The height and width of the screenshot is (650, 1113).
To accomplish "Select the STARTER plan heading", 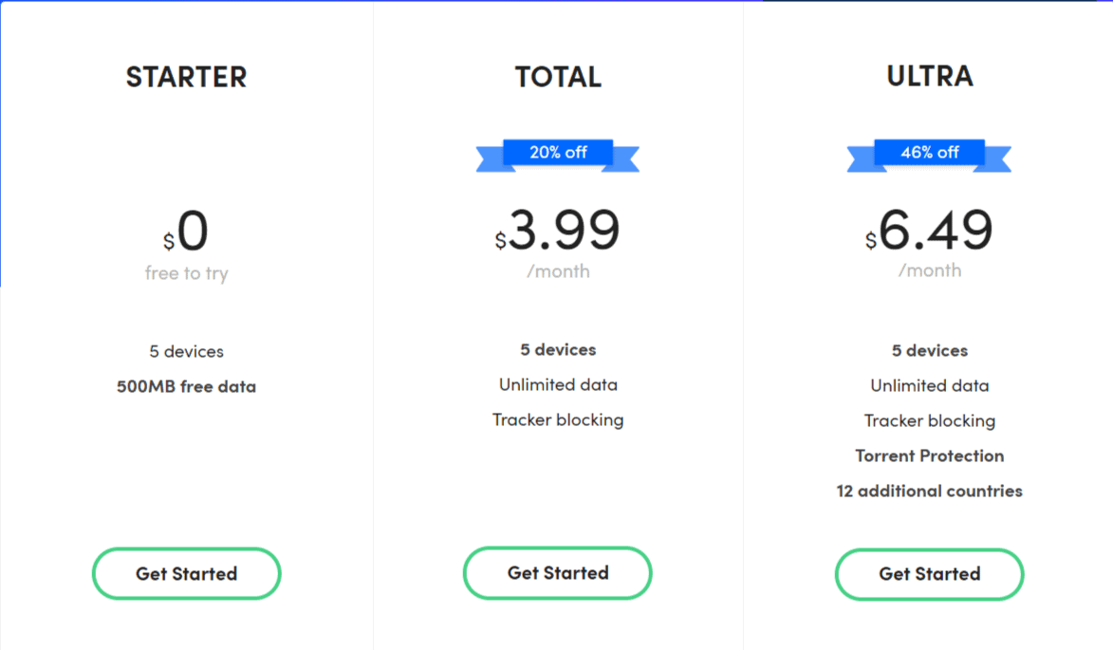I will coord(187,77).
